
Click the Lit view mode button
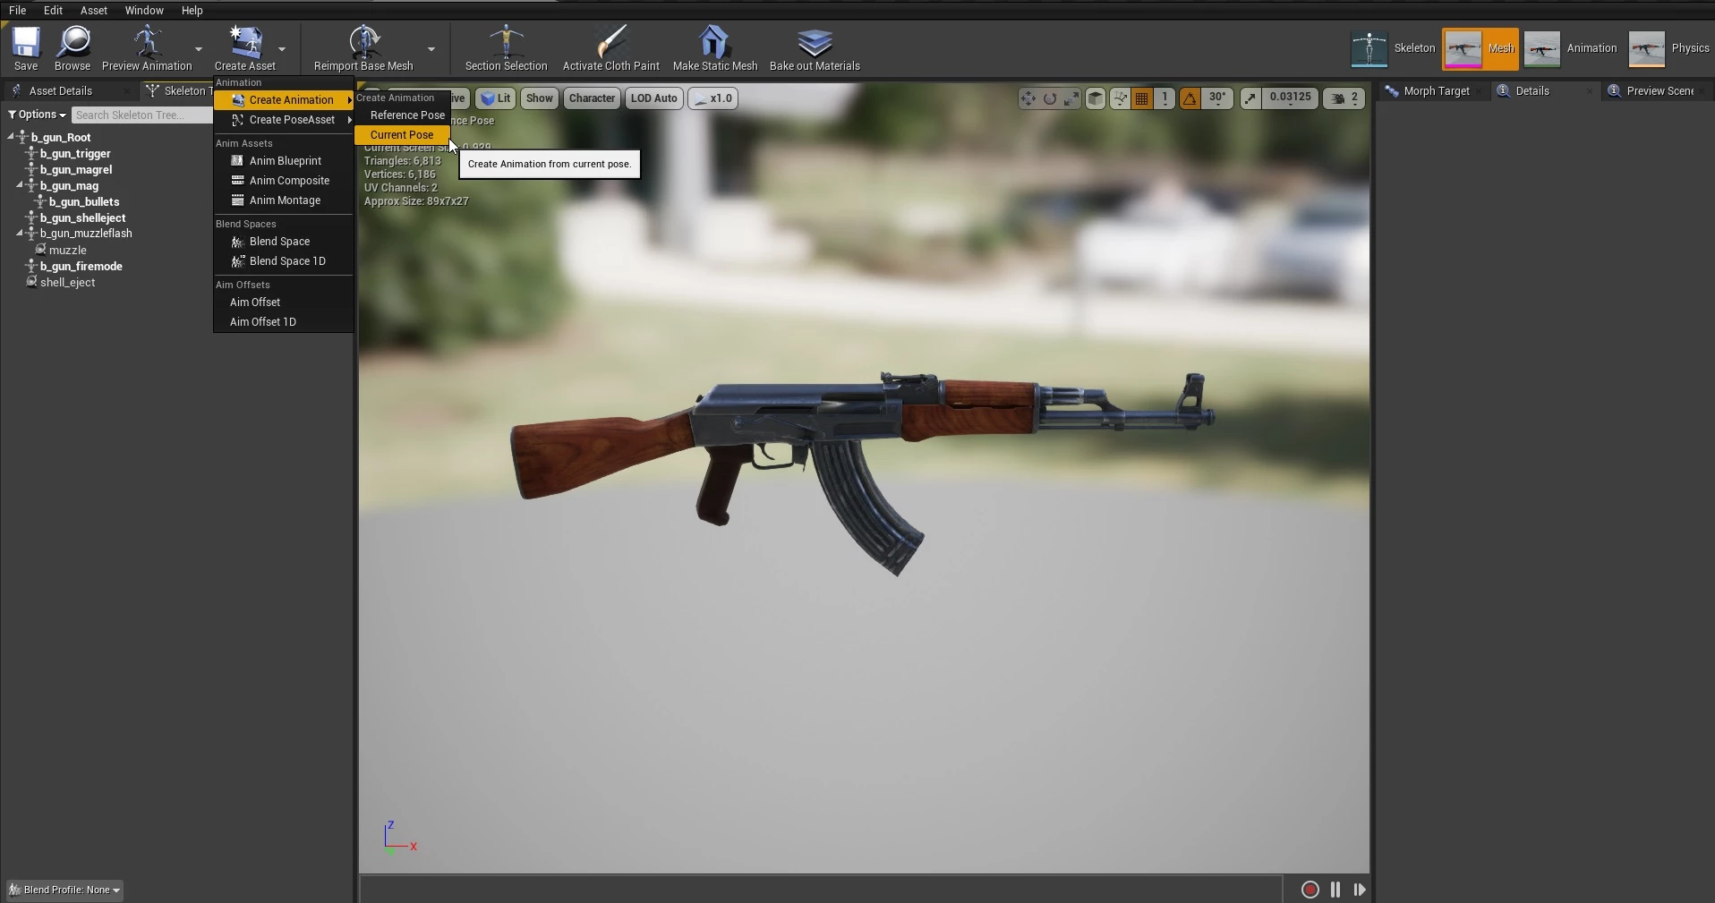pos(496,98)
